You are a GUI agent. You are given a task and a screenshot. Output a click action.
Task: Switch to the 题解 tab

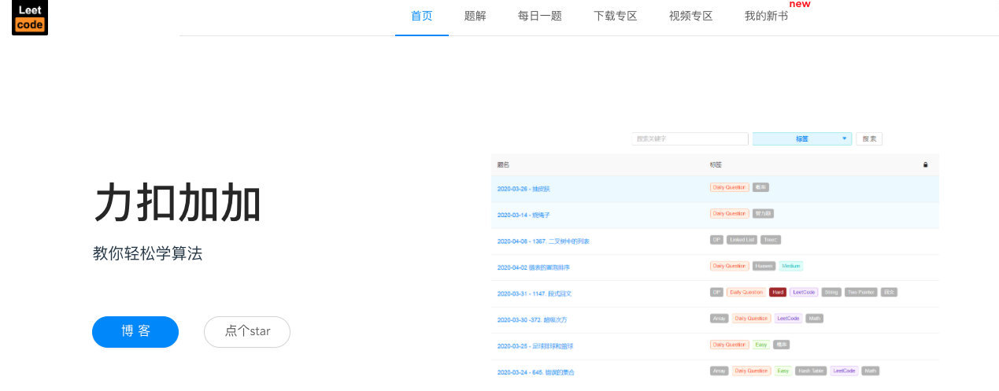click(475, 16)
